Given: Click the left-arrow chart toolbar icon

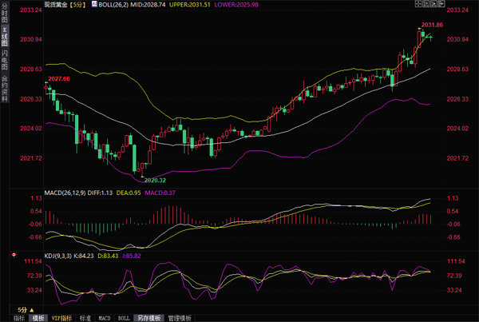Looking at the screenshot, I should [441, 4].
